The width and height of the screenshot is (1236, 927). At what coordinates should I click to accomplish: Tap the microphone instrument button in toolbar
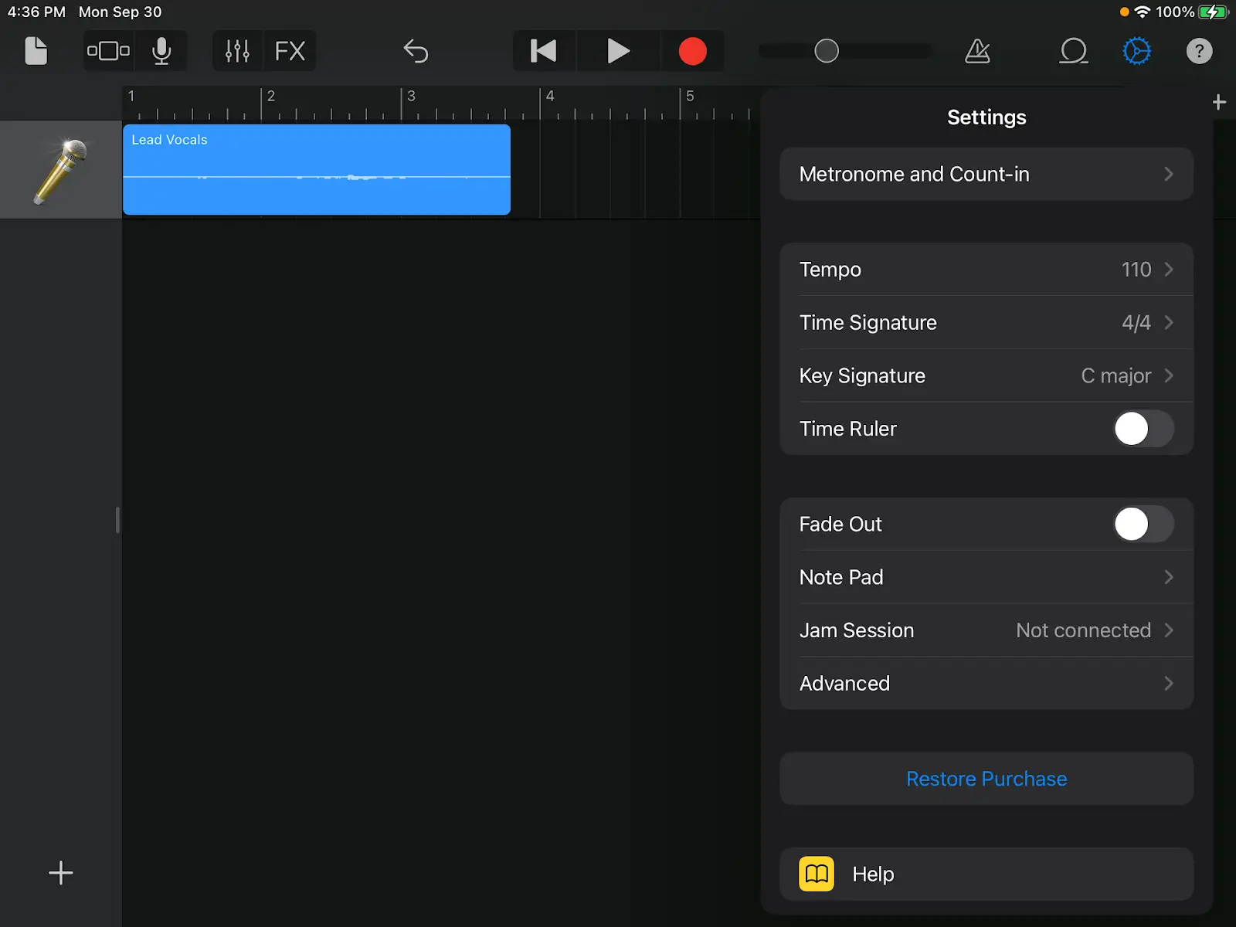tap(161, 51)
